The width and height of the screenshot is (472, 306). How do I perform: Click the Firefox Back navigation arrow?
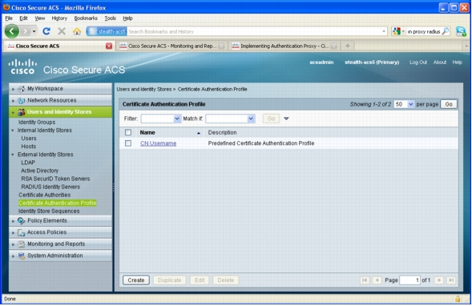(12, 31)
